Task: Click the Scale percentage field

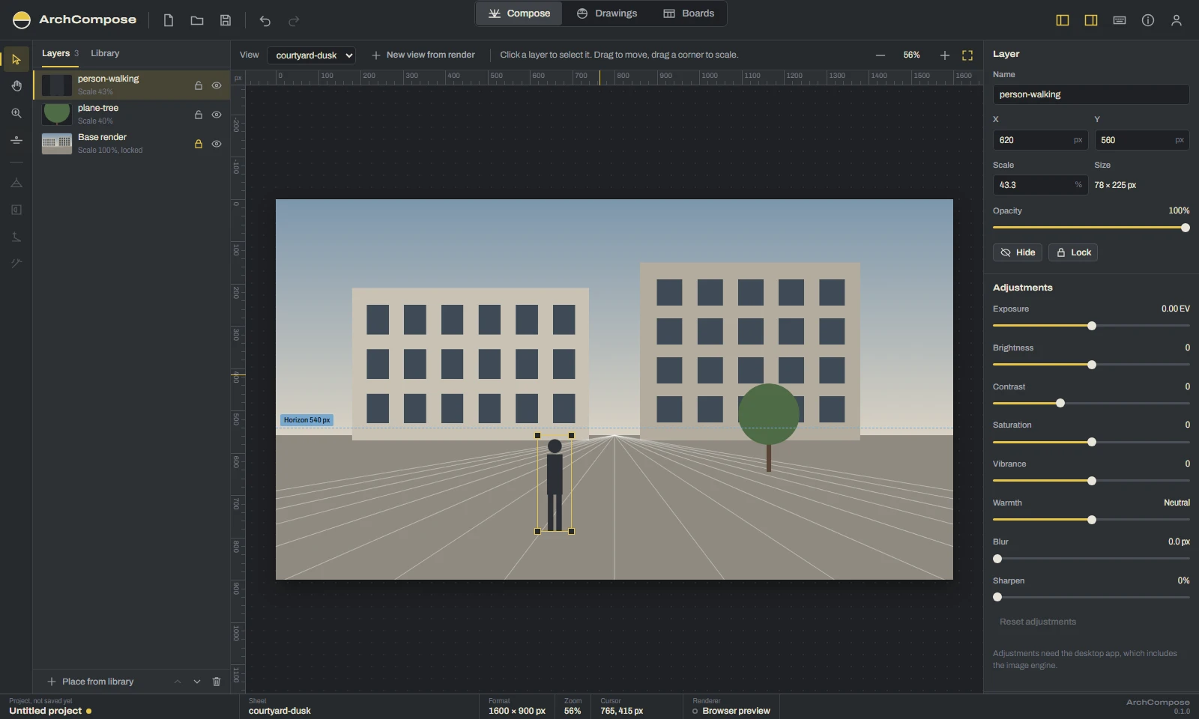Action: (1040, 185)
